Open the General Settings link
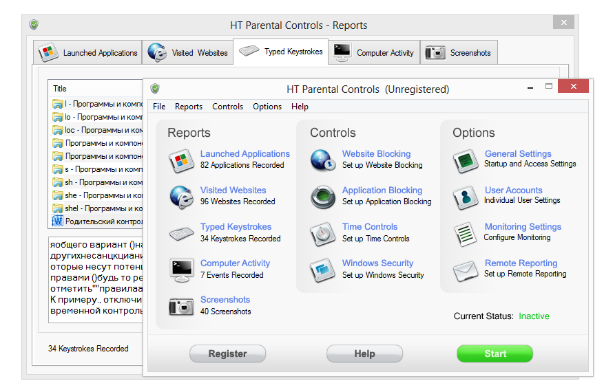Image resolution: width=604 pixels, height=392 pixels. click(x=518, y=154)
